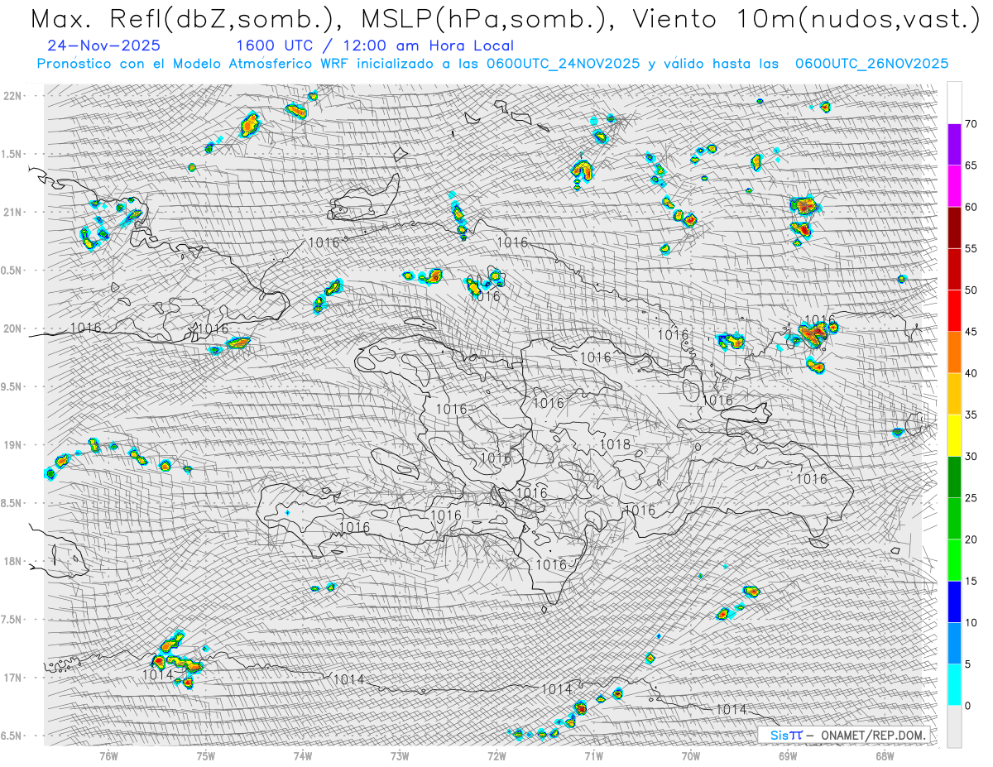Click the dark red 55-60 dBZ colorbar segment
This screenshot has height=767, width=993.
pyautogui.click(x=954, y=228)
